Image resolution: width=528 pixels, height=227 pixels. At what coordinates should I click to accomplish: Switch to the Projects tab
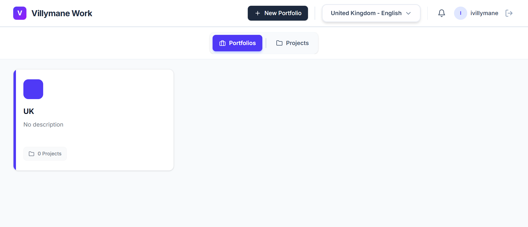292,43
